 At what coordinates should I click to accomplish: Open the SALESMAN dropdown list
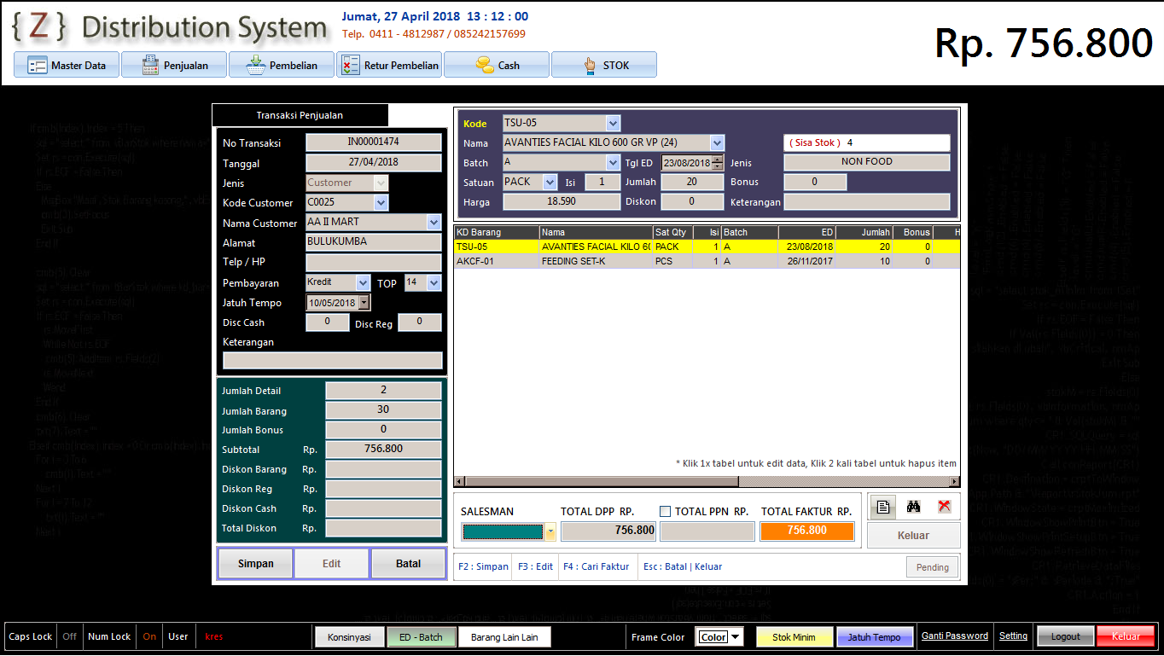pos(550,532)
